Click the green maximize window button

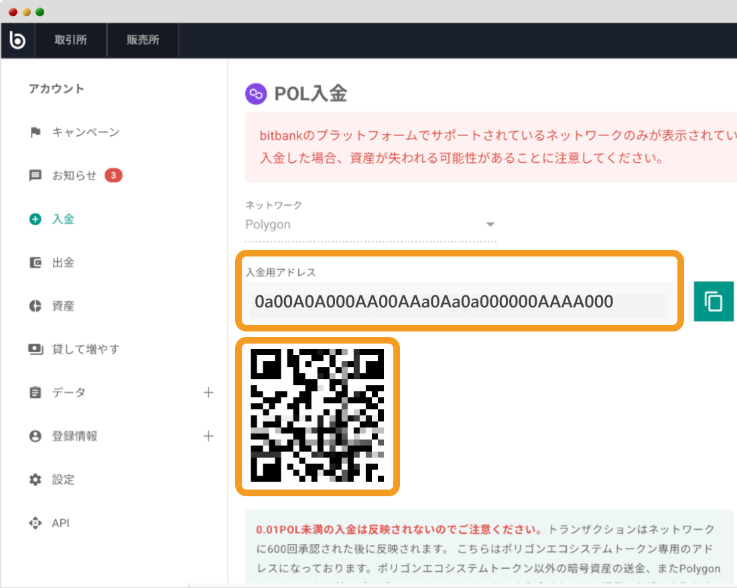(40, 12)
